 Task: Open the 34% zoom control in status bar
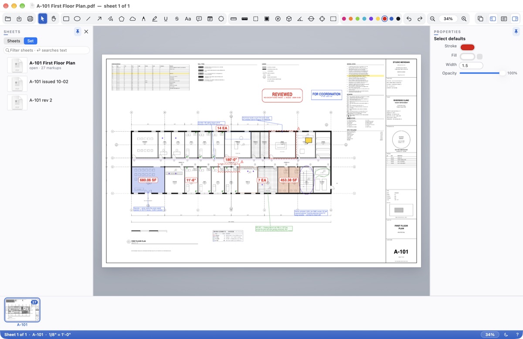coord(490,335)
